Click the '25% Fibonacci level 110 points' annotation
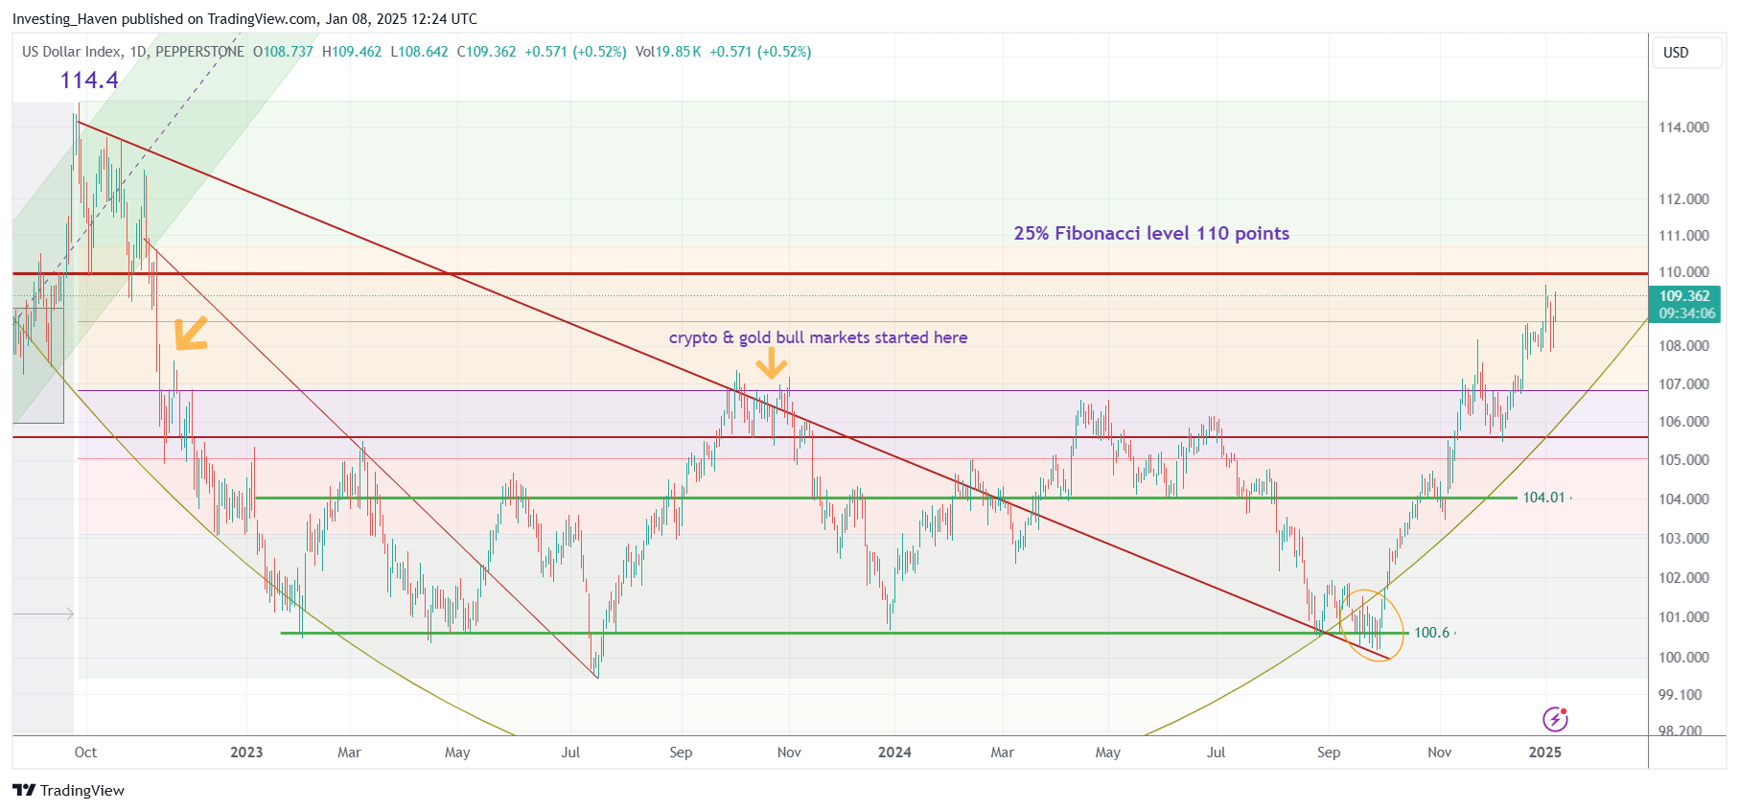The height and width of the screenshot is (811, 1739). [1151, 233]
